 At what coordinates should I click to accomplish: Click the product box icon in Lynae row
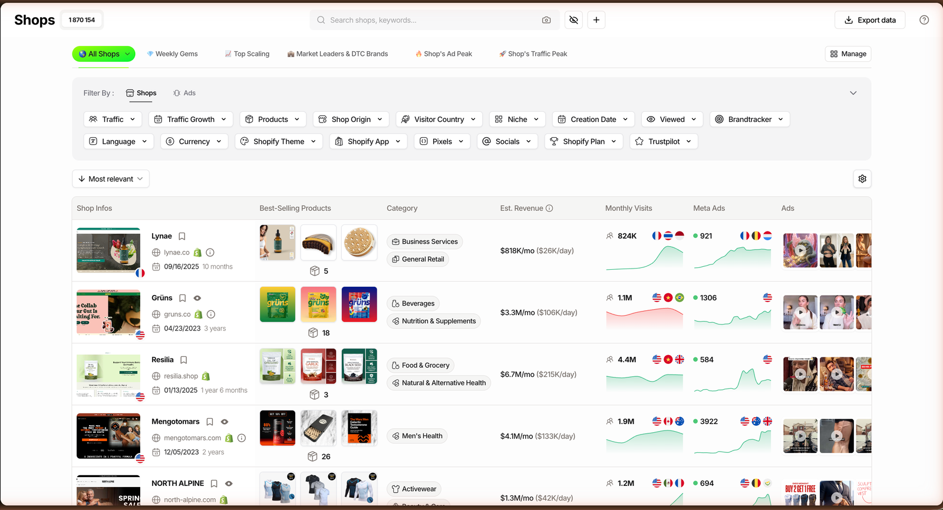pos(315,271)
